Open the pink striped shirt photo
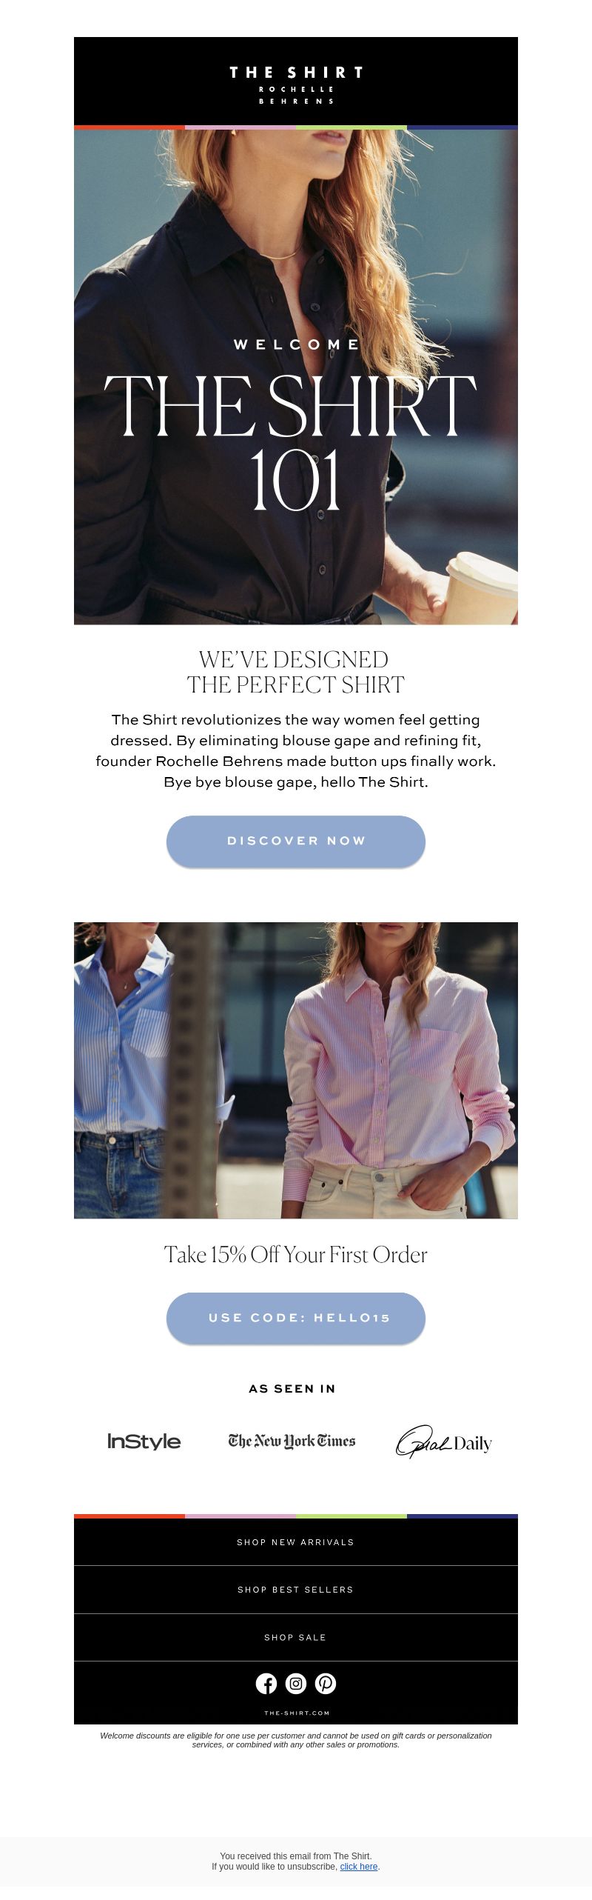This screenshot has height=1900, width=592. (x=296, y=1070)
